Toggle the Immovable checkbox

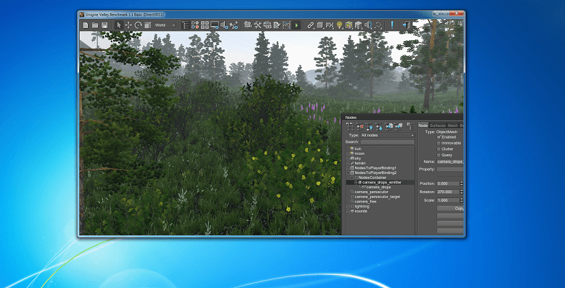click(439, 143)
